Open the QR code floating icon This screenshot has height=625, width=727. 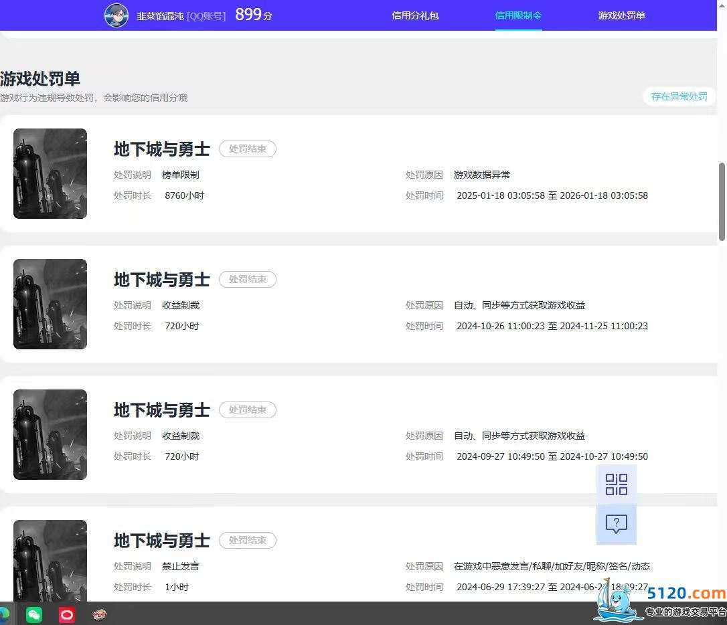pyautogui.click(x=616, y=484)
